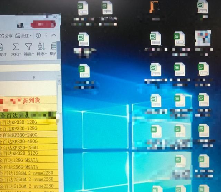Image resolution: width=221 pixels, height=192 pixels.
Task: Collapse the ribbon with the up chevron
Action: click(54, 35)
